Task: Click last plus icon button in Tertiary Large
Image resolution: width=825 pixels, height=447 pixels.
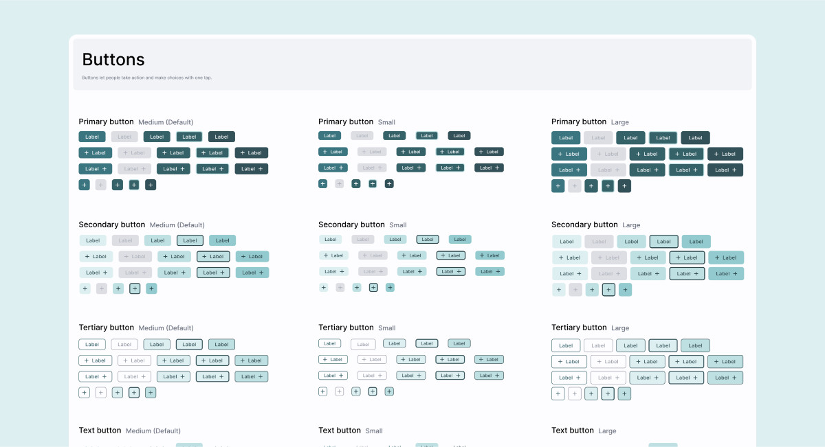Action: tap(624, 393)
